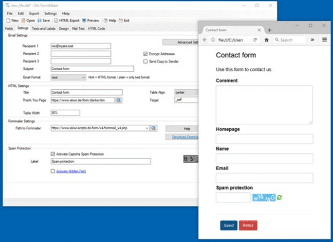Click the Activate Hidden Field link
This screenshot has width=333, height=242.
point(71,171)
